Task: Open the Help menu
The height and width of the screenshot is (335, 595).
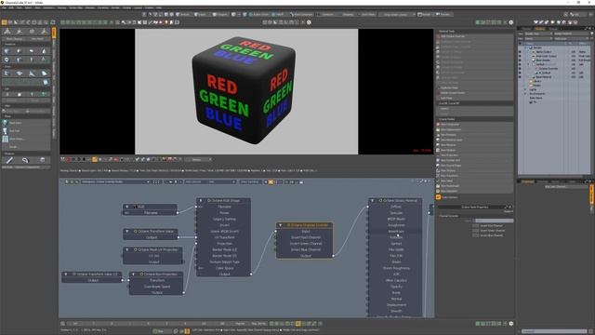Action: (x=159, y=7)
